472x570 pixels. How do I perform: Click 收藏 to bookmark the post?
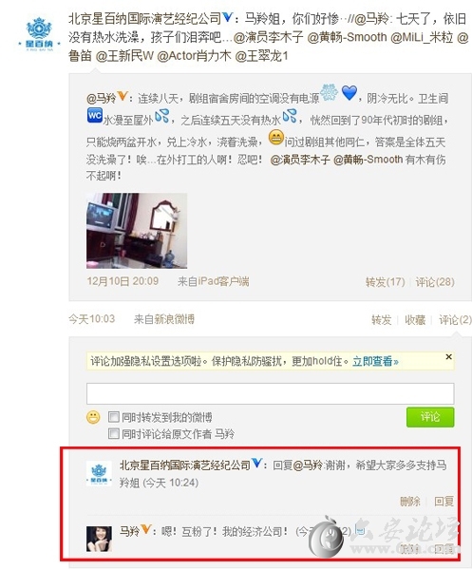point(415,320)
